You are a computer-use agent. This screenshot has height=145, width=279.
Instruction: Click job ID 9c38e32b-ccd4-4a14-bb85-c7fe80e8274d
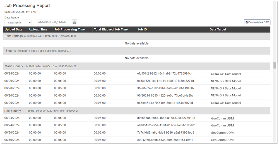165,81
